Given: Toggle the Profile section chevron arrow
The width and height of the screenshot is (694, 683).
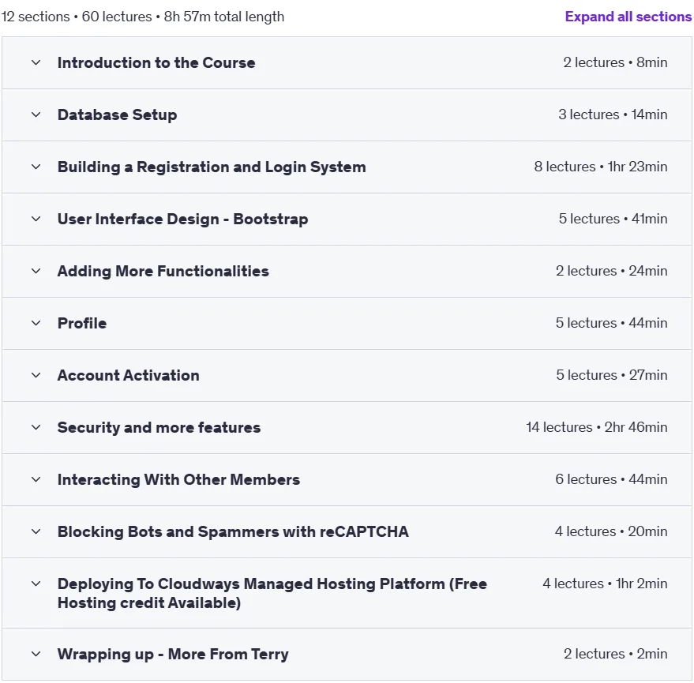Looking at the screenshot, I should (x=36, y=324).
